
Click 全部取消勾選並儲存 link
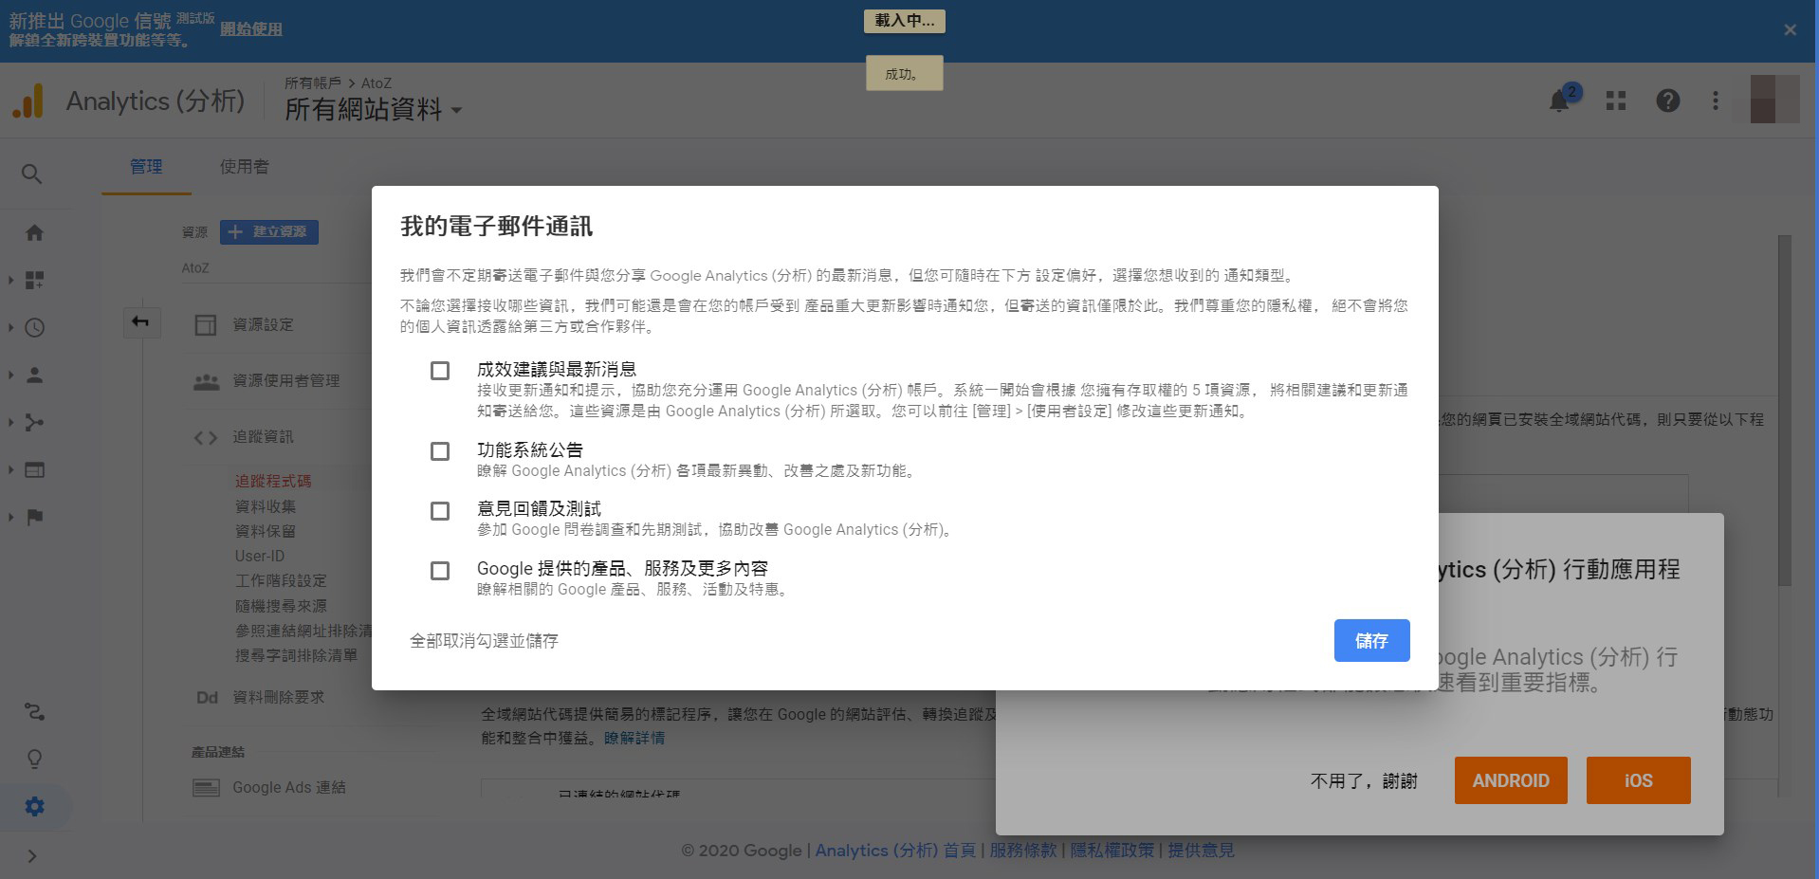pos(484,641)
